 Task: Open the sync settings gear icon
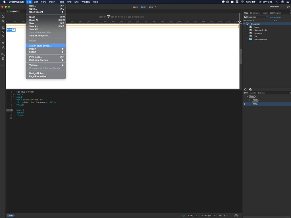[x=288, y=7]
